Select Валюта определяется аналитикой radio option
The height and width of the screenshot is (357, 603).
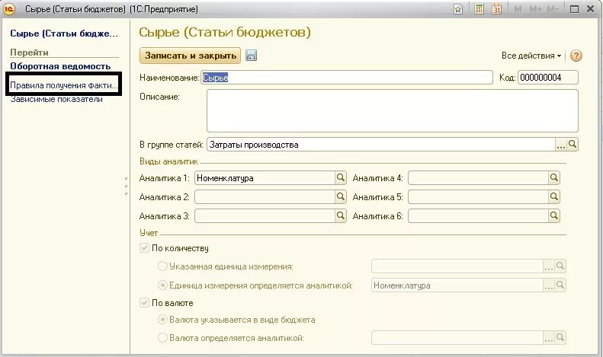[162, 337]
